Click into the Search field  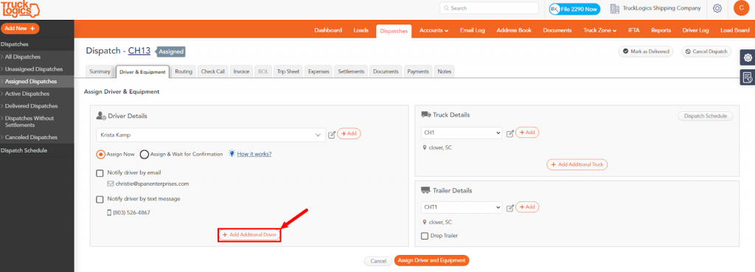[x=489, y=8]
